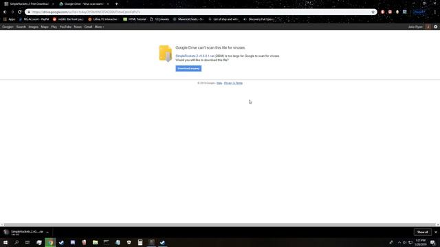Click the browser forward arrow

(12, 12)
